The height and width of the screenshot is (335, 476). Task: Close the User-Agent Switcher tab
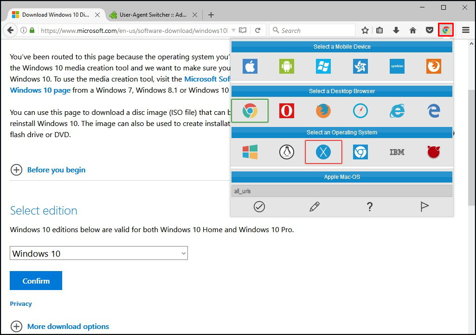click(x=195, y=14)
